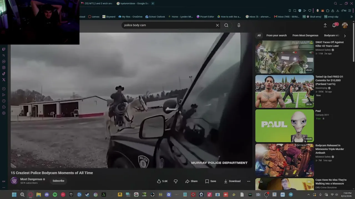Open the Skyward bookmark

pyautogui.click(x=109, y=17)
